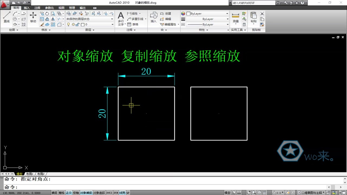This screenshot has height=195, width=347.
Task: Click the Create block (创建) button
Action: point(166,14)
